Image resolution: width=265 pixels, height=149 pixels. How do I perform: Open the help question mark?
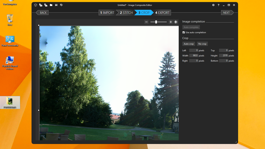click(x=218, y=5)
